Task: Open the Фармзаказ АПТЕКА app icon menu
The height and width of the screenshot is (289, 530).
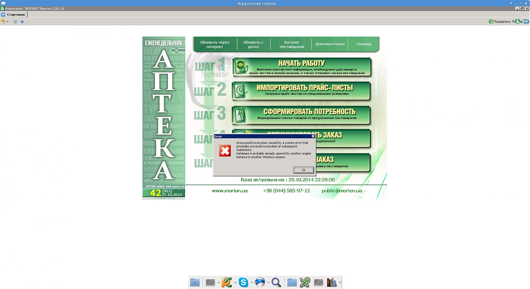Action: pos(2,8)
